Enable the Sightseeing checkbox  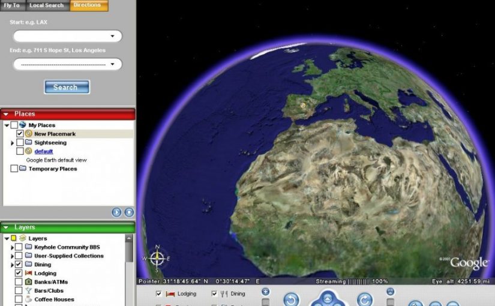click(20, 142)
